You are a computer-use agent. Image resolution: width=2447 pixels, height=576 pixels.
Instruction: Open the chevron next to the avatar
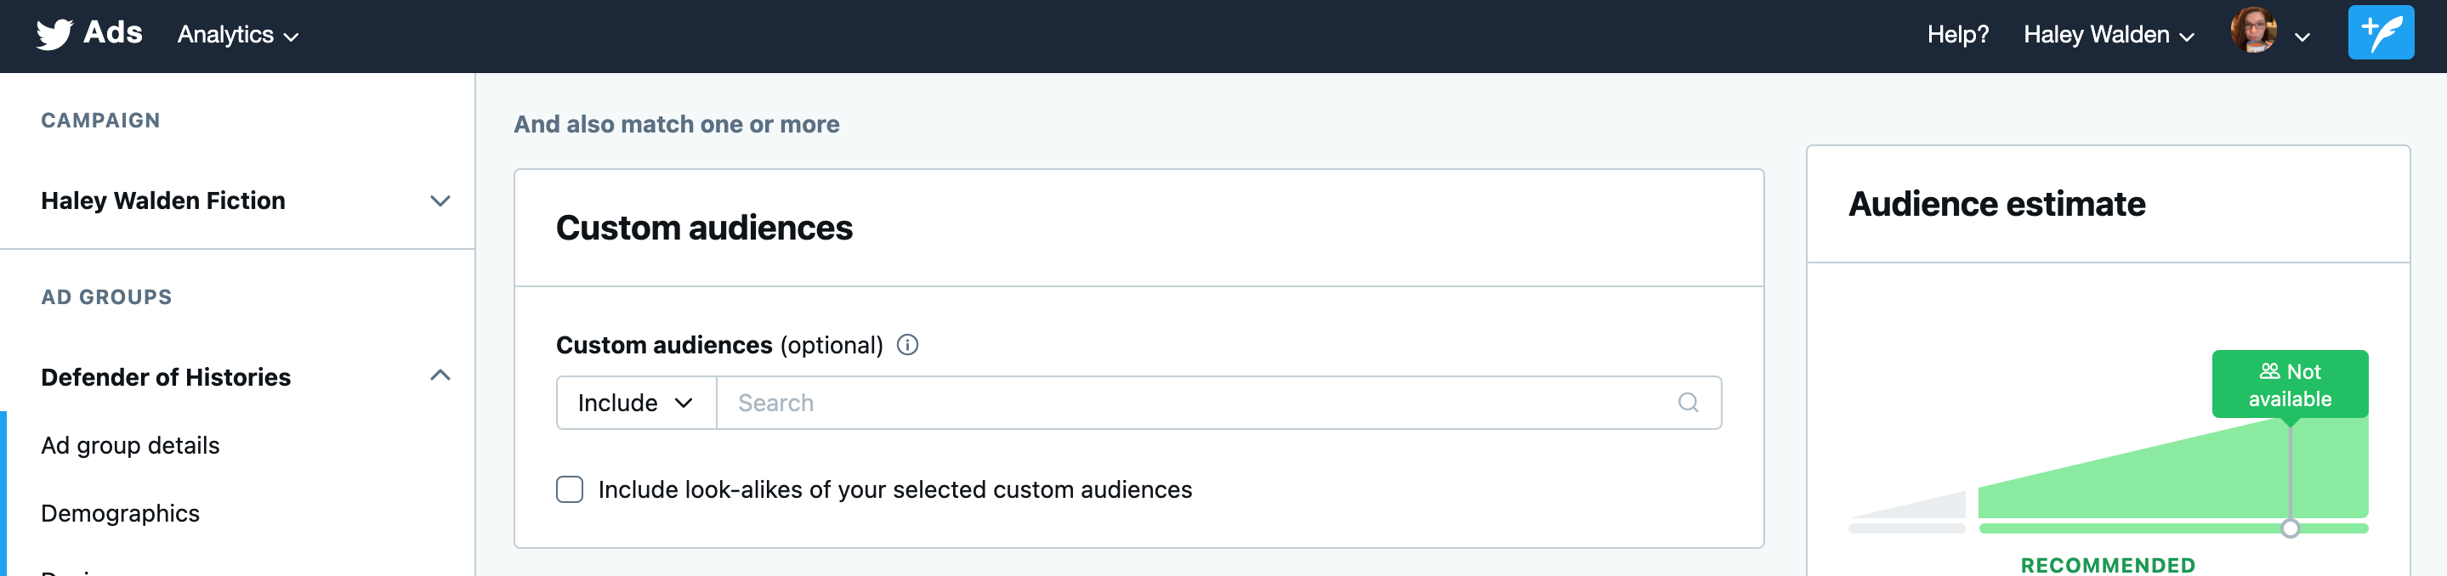point(2302,37)
